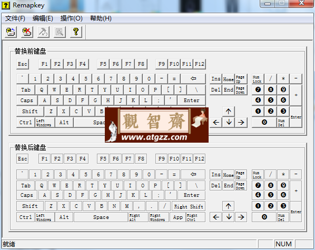Click M key on 替换后键盘
315x250 pixels.
tap(127, 206)
